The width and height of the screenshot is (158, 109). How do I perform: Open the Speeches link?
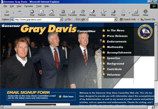pos(113,58)
